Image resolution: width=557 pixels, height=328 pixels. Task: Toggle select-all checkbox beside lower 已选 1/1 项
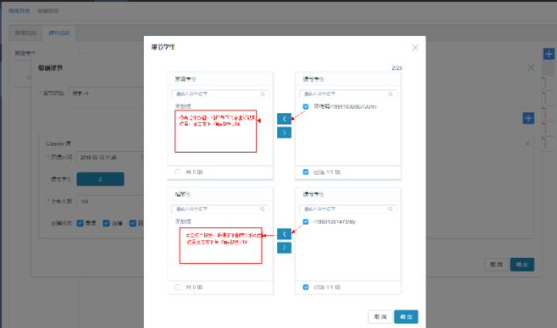click(x=305, y=287)
